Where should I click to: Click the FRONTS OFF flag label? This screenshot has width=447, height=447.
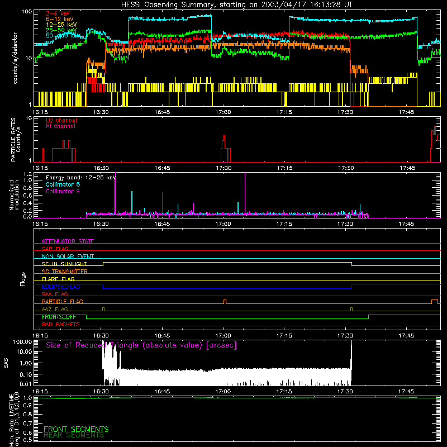tap(59, 317)
